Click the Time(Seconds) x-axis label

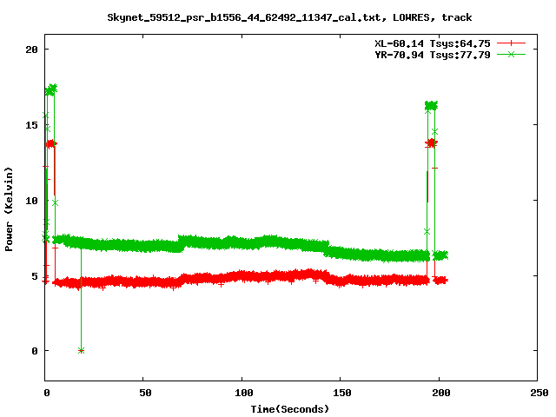pyautogui.click(x=290, y=409)
